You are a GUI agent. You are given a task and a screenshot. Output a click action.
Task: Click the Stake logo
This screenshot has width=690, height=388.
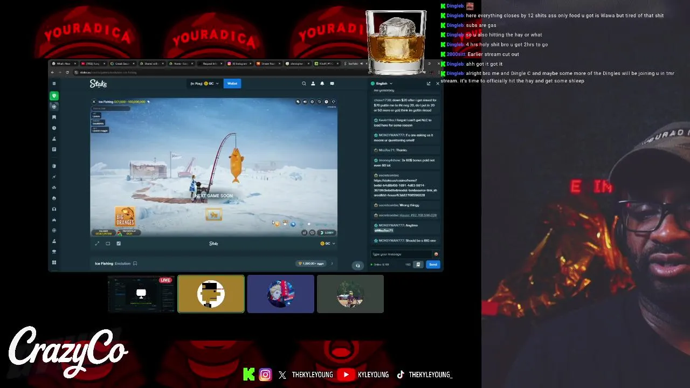pyautogui.click(x=99, y=84)
